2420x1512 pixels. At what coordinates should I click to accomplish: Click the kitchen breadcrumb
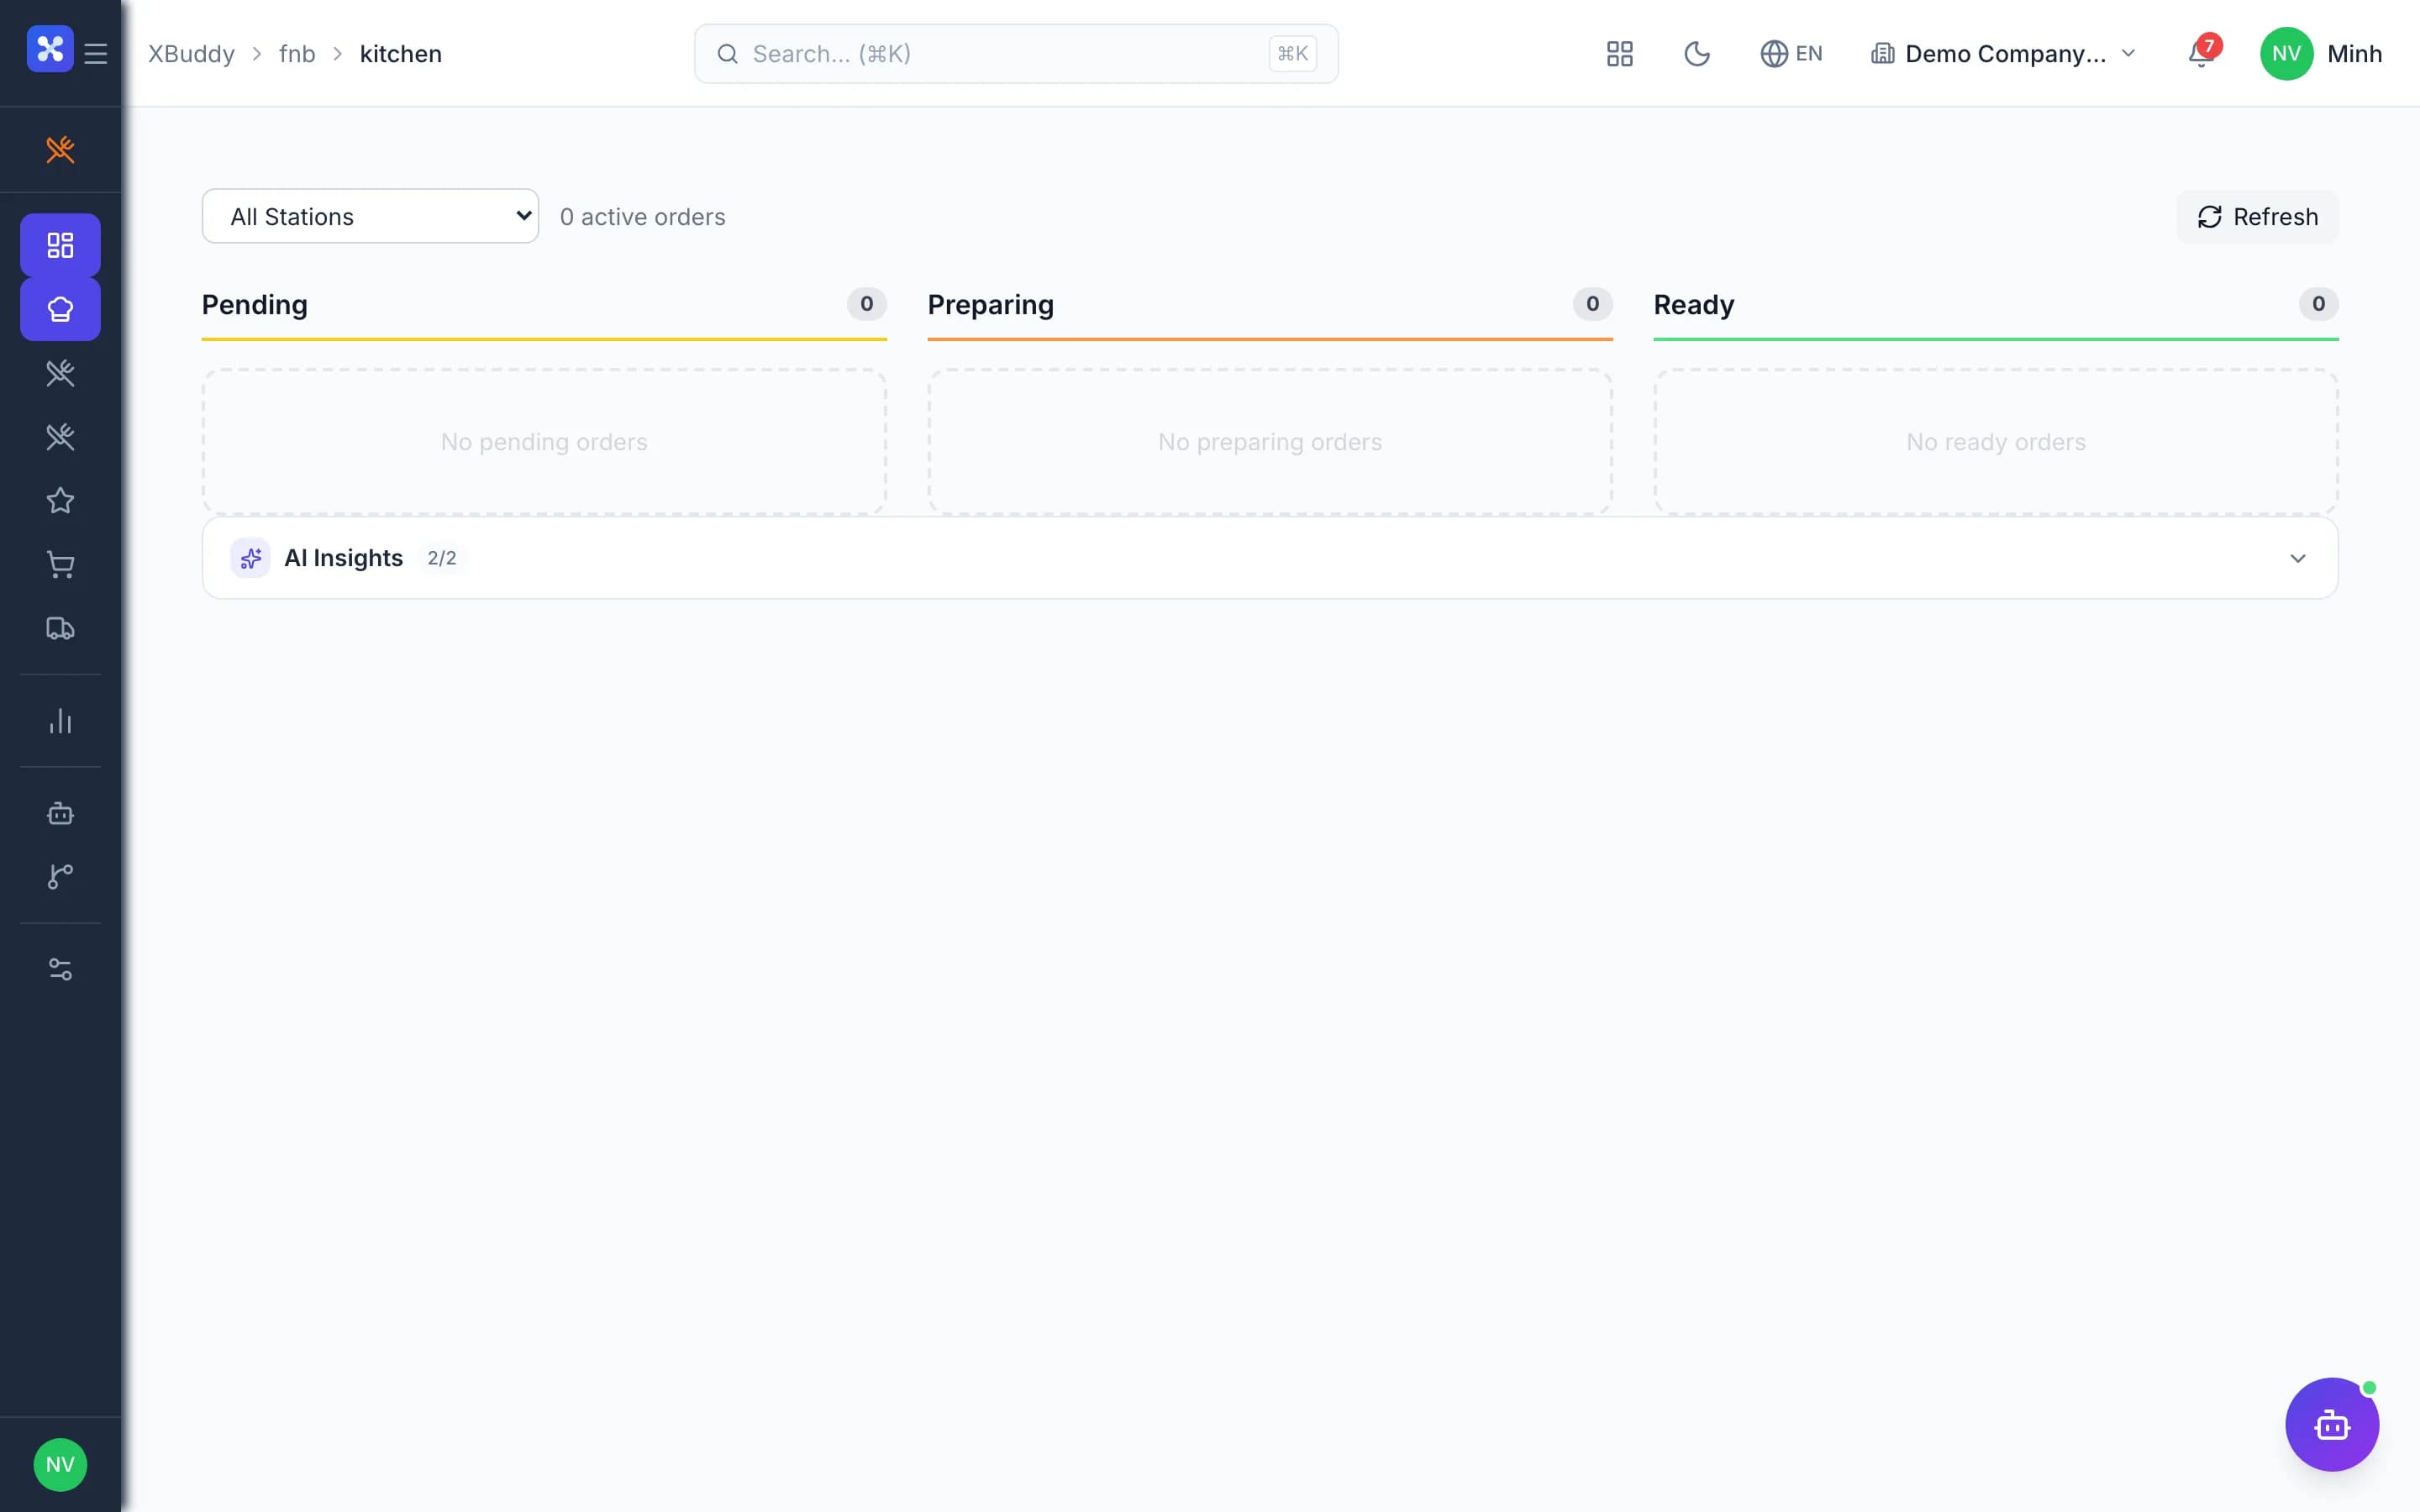[x=400, y=53]
